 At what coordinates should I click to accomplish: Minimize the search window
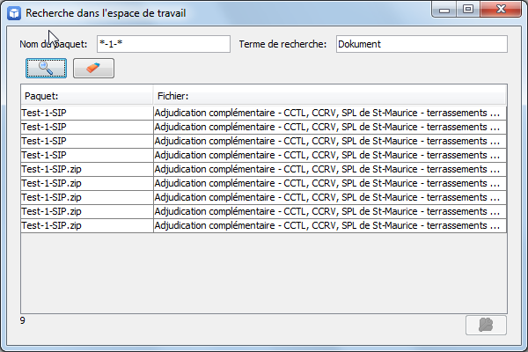444,9
